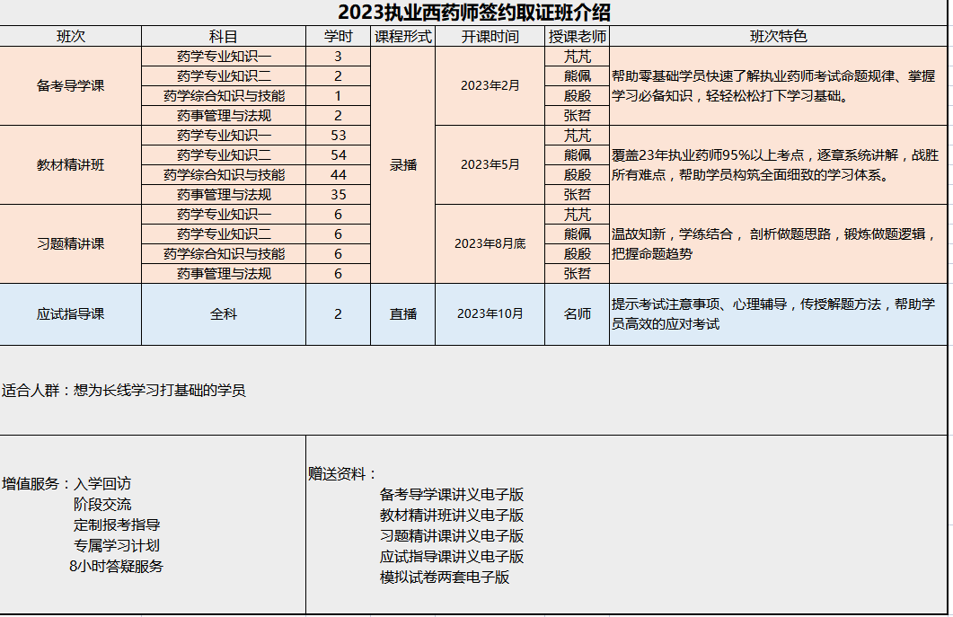Click the 2023年10月 start time cell
Viewport: 953px width, 617px height.
490,314
